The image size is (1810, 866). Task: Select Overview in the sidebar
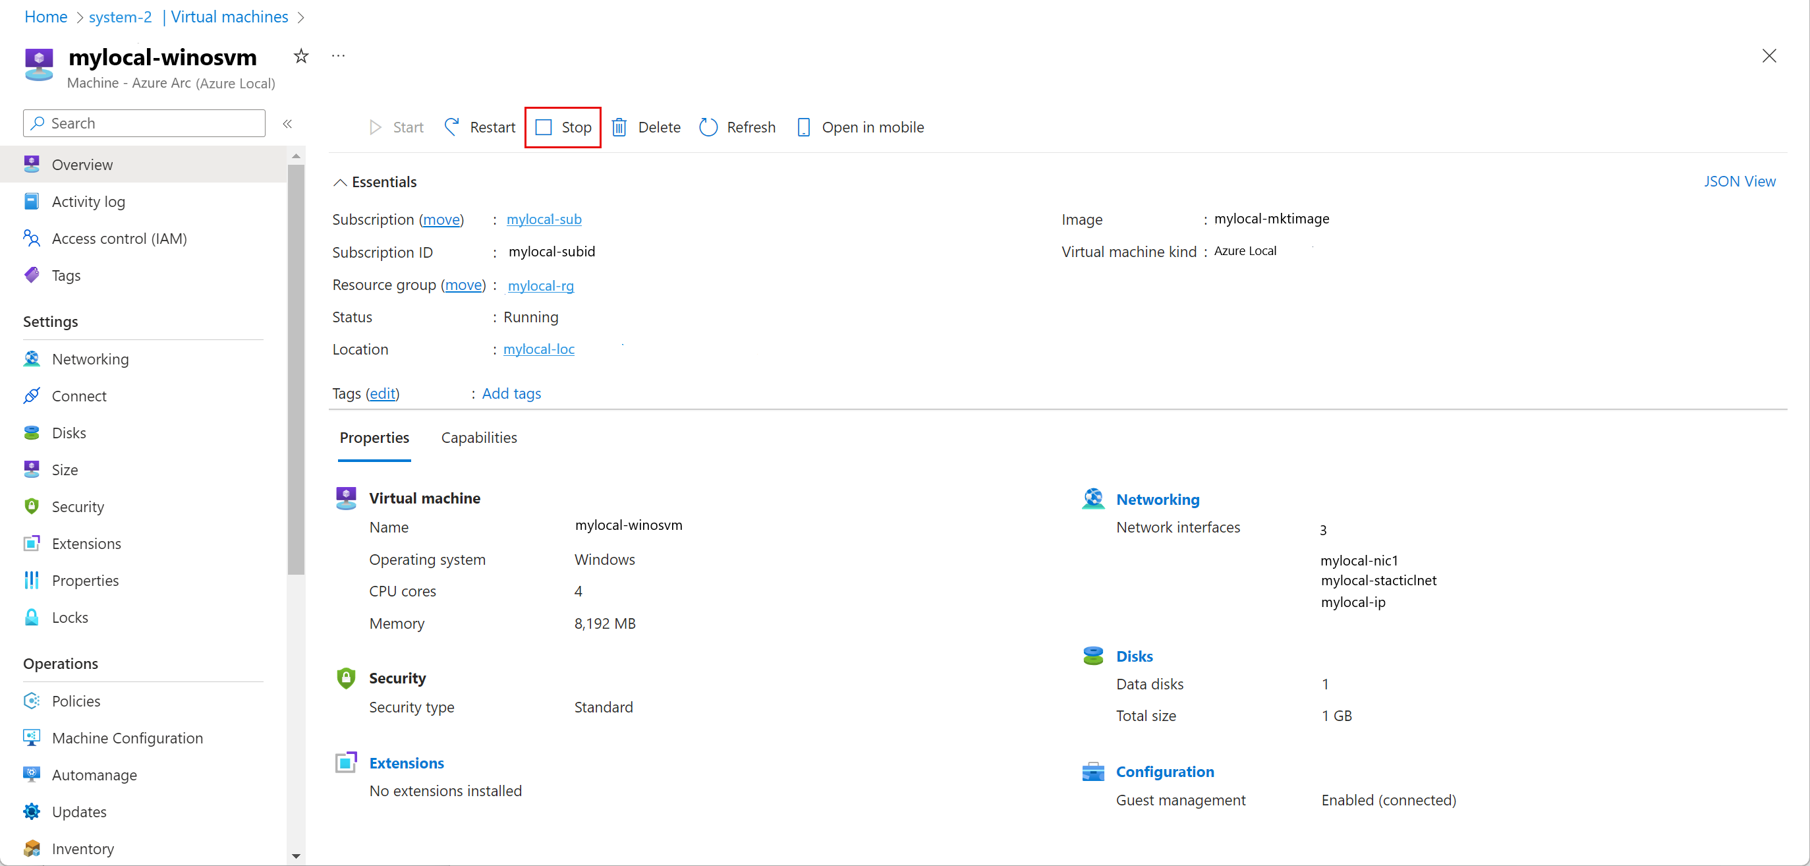(144, 165)
